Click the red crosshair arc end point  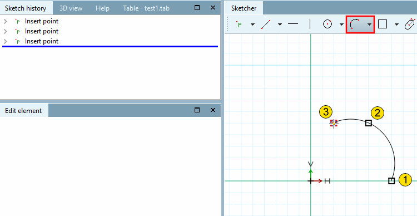click(334, 124)
